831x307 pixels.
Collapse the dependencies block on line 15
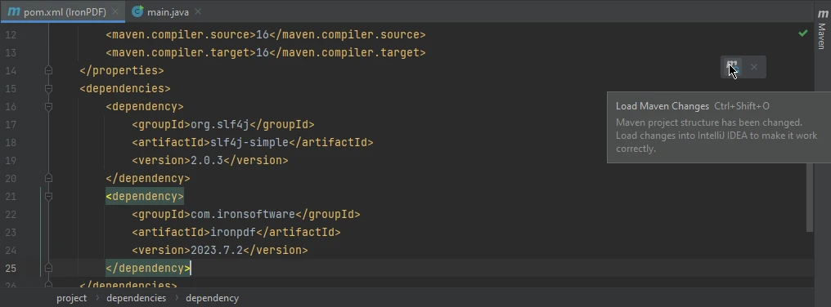49,88
